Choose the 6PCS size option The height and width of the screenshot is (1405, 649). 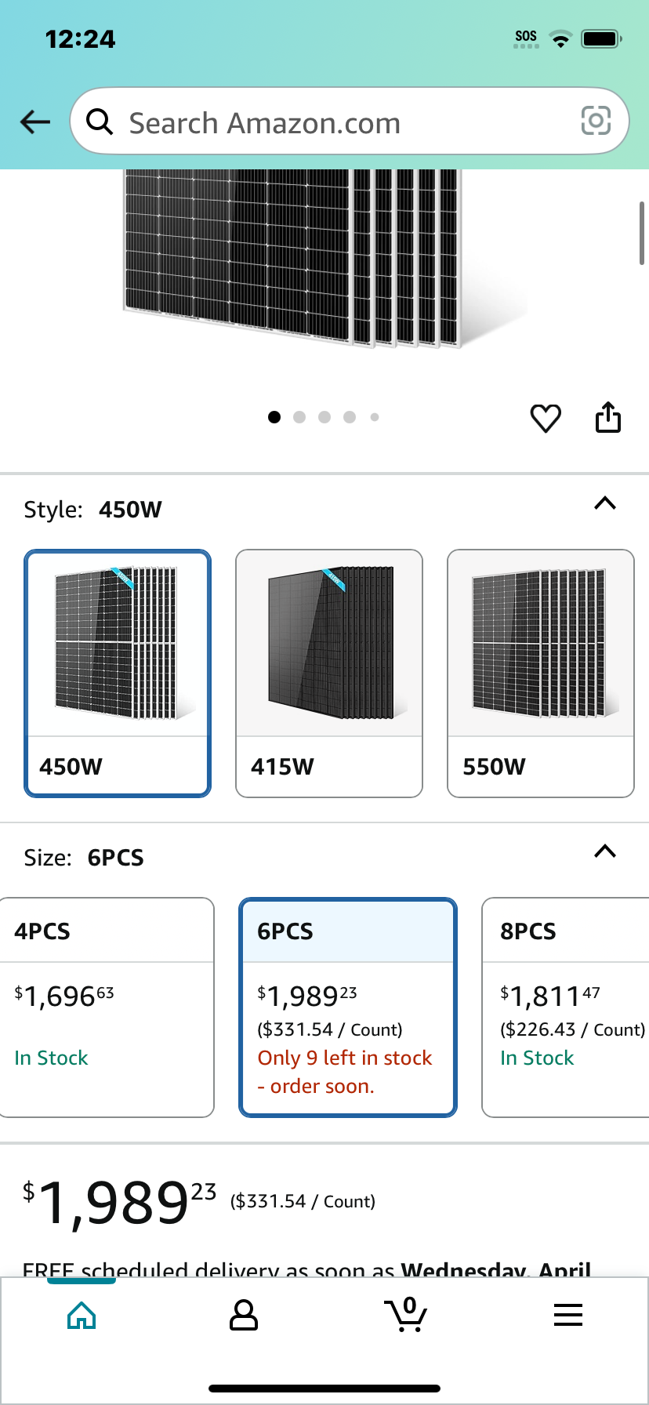pyautogui.click(x=348, y=1007)
